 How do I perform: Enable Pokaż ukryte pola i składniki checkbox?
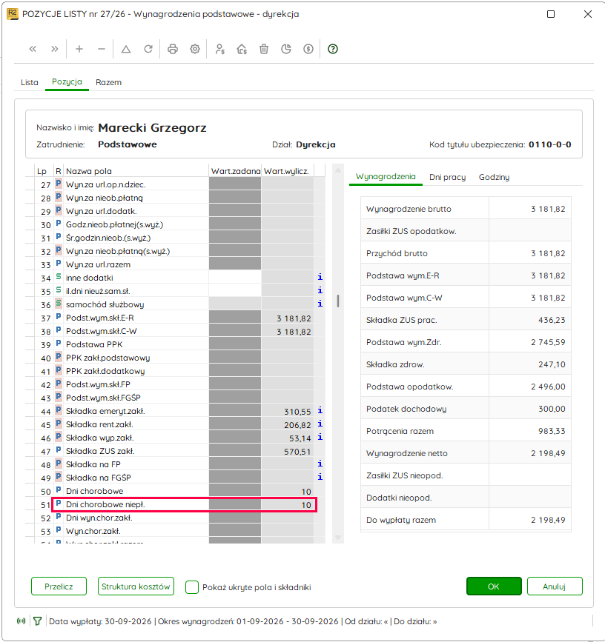[x=192, y=587]
